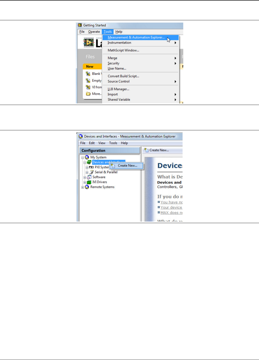
Task: Click the Instrumentation submenu arrow
Action: click(175, 43)
